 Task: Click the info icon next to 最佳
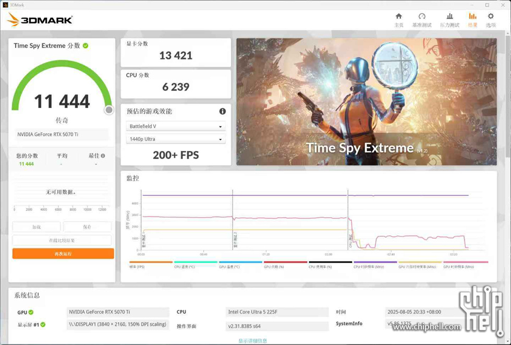tap(103, 156)
